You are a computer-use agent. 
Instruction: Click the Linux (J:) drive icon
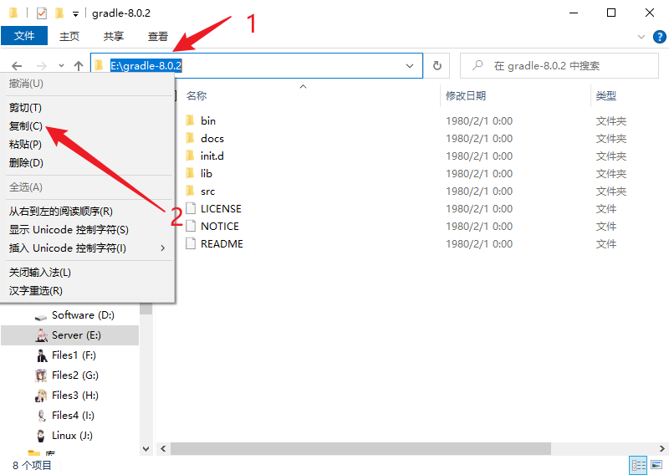pyautogui.click(x=41, y=436)
